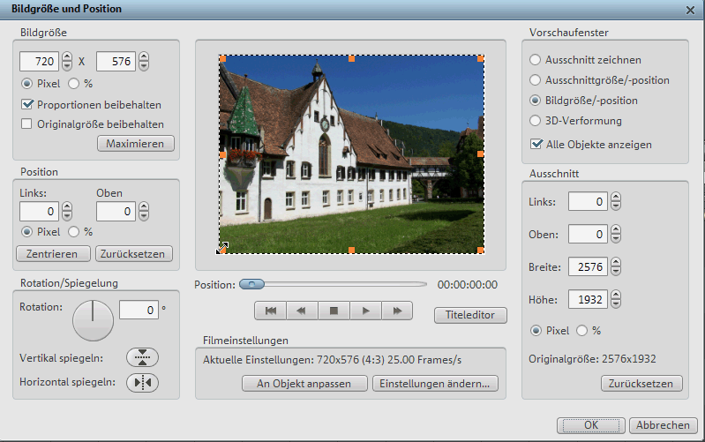This screenshot has height=442, width=705.
Task: Select percent unit in Ausschnitt group
Action: pos(581,331)
